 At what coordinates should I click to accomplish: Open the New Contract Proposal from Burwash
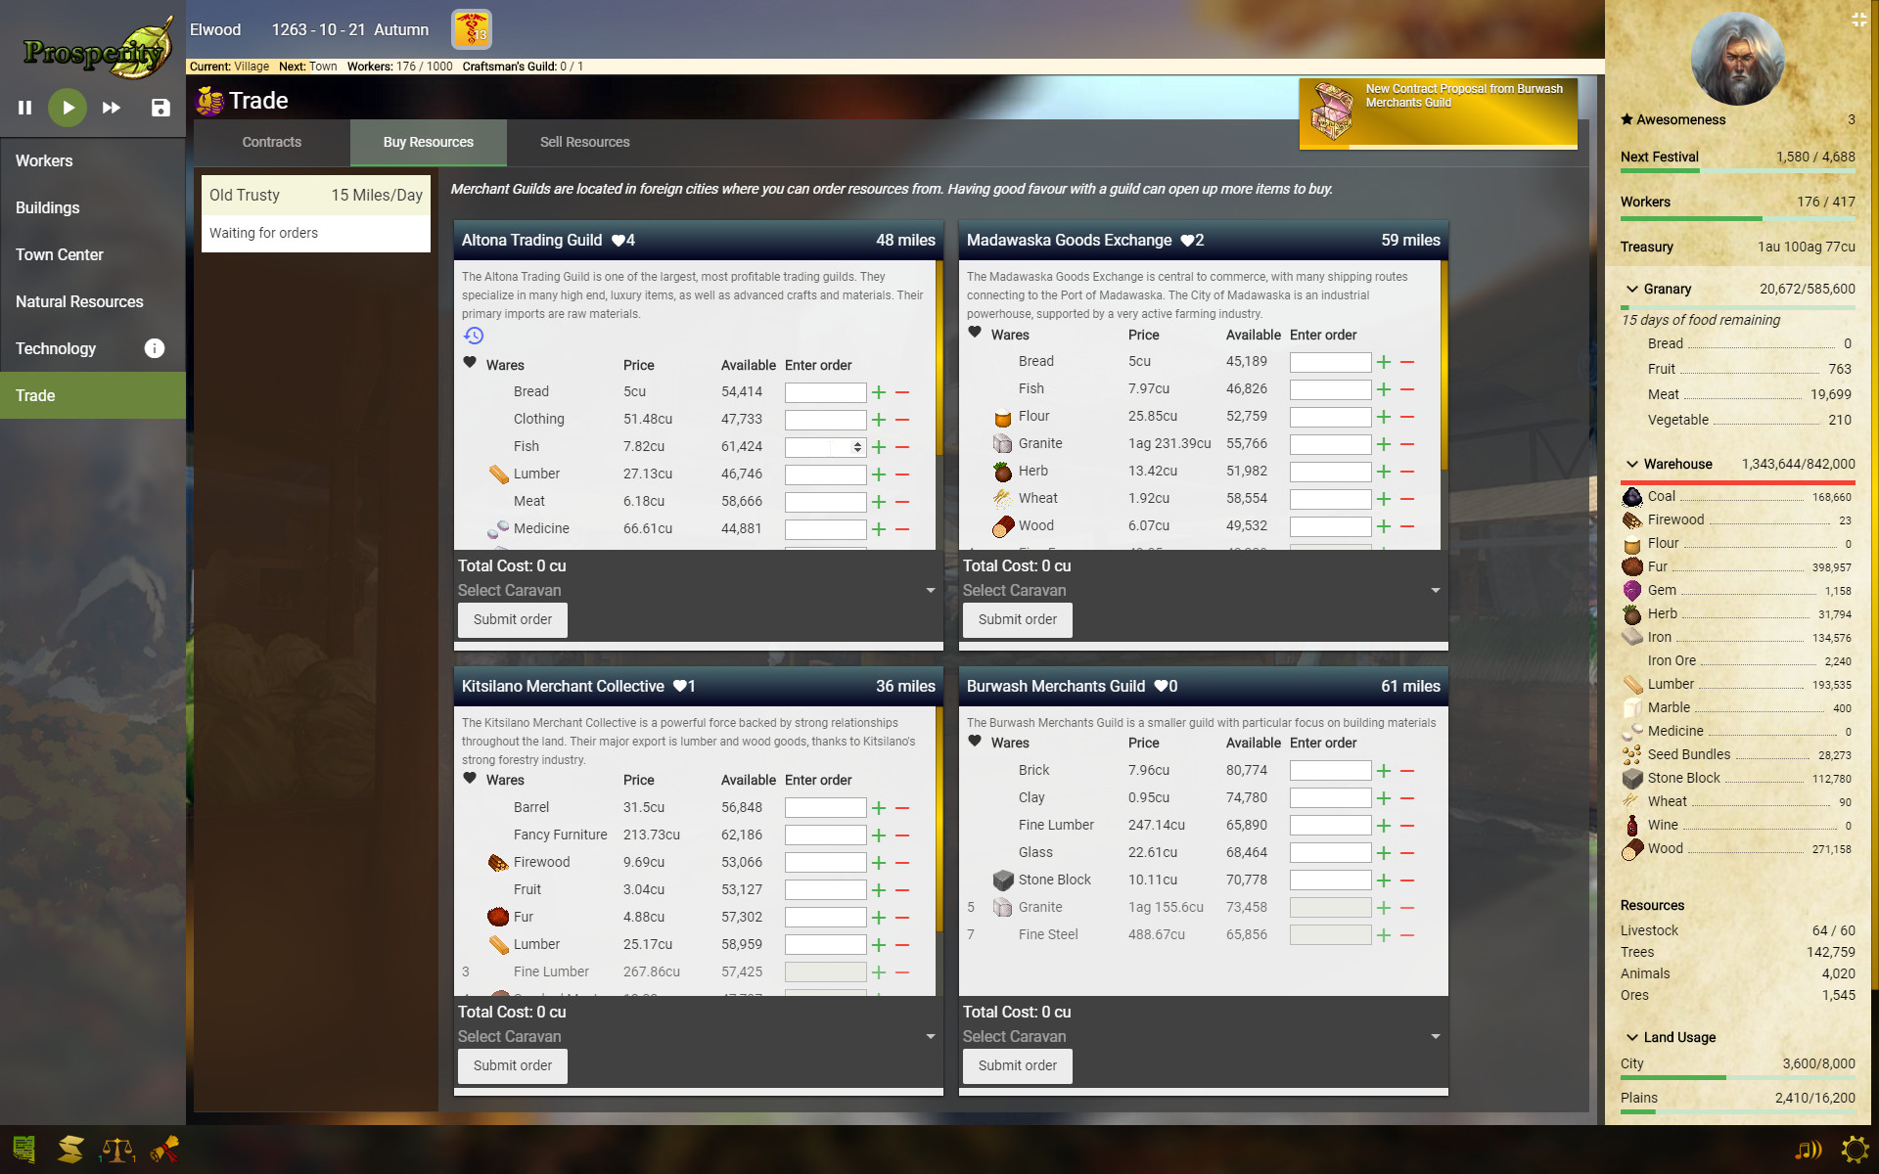click(1437, 113)
